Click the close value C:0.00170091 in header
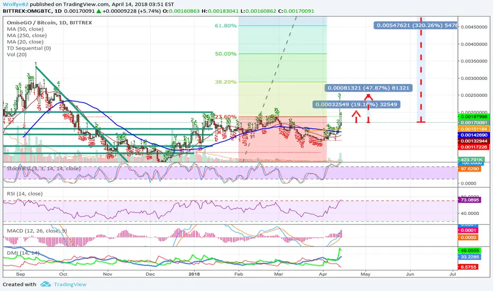The width and height of the screenshot is (493, 291). [x=296, y=11]
